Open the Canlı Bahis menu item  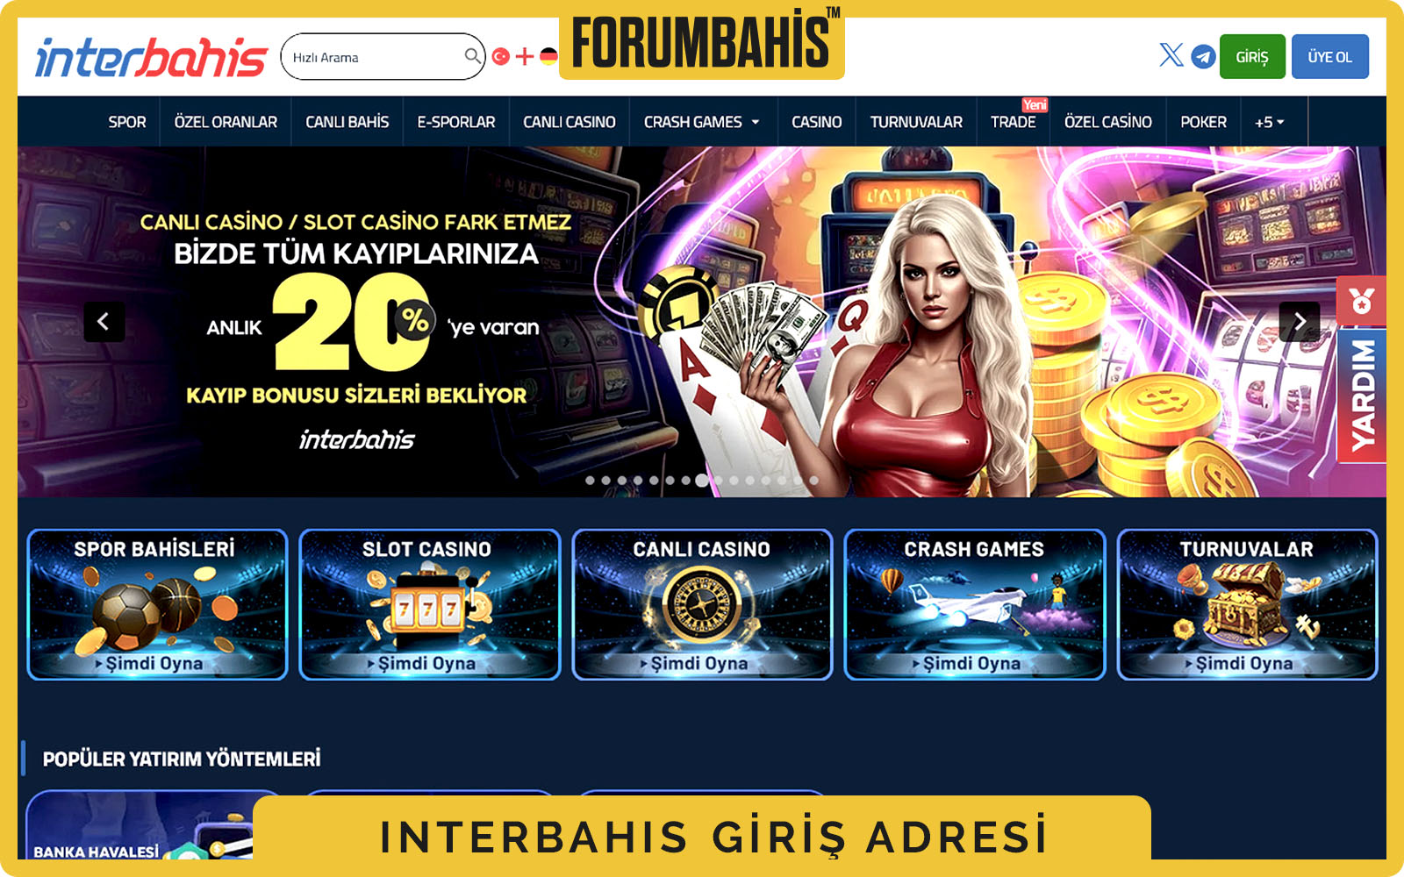tap(347, 122)
